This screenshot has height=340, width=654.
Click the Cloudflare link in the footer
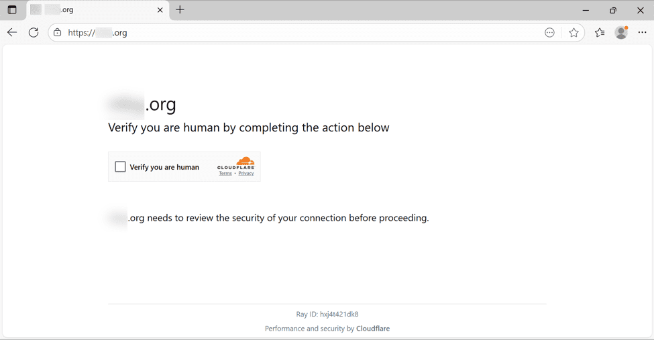(373, 329)
